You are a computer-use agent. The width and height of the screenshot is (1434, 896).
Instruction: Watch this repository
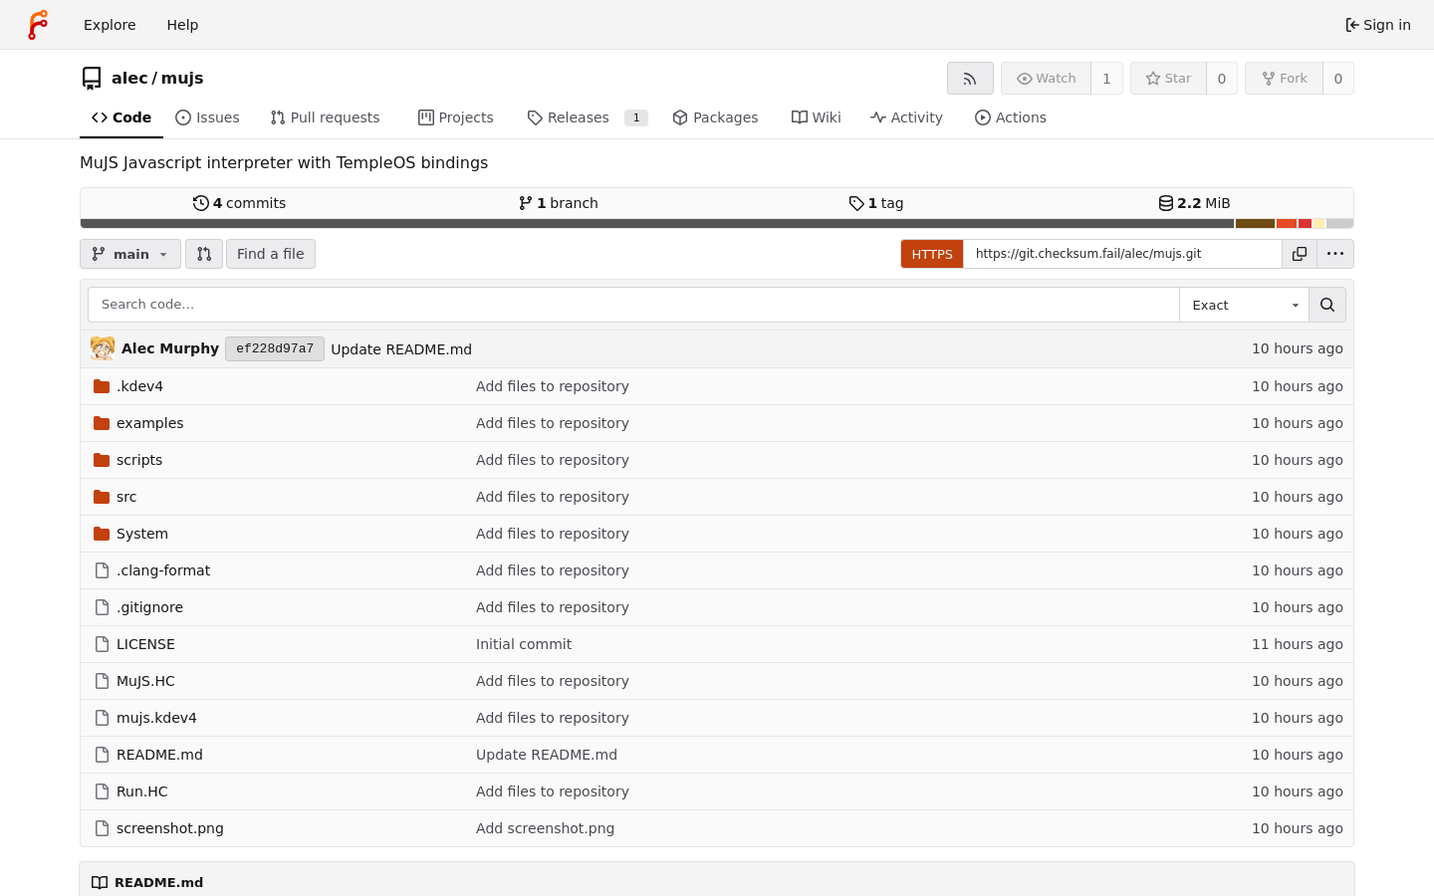(x=1046, y=79)
